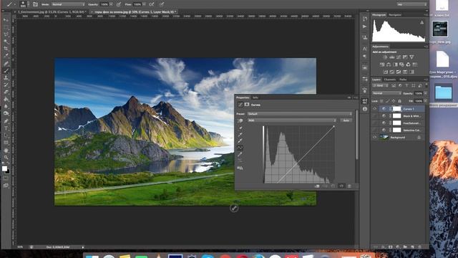Screen dimensions: 458x258
Task: Add a Brightness/Contrast adjustment
Action: click(x=385, y=57)
